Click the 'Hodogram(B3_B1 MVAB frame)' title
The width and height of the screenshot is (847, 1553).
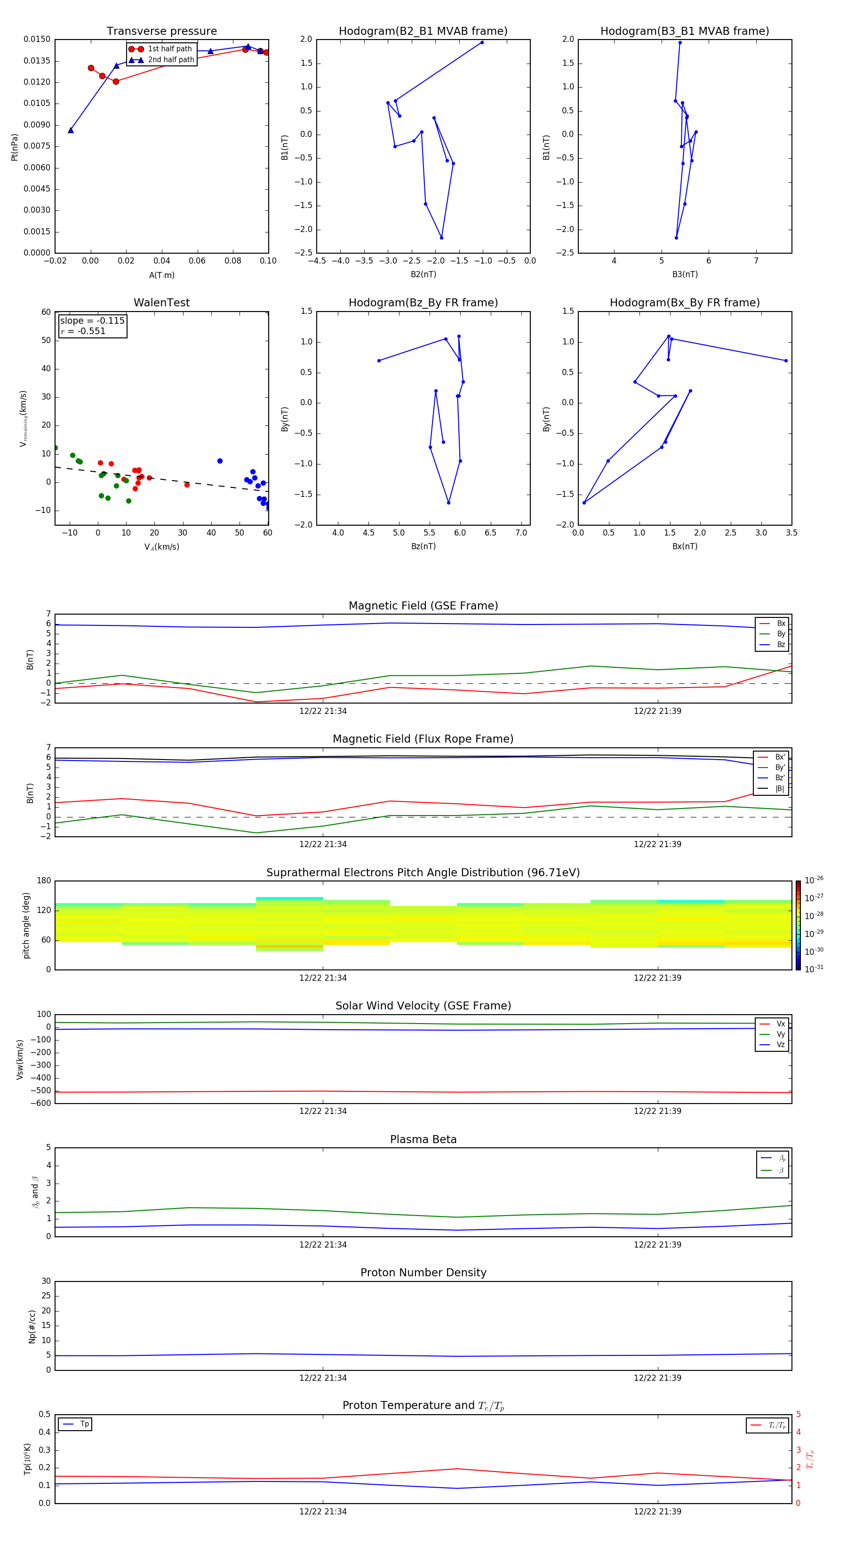pos(685,32)
